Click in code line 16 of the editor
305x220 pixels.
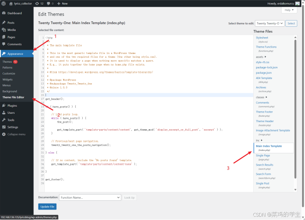(x=149, y=95)
